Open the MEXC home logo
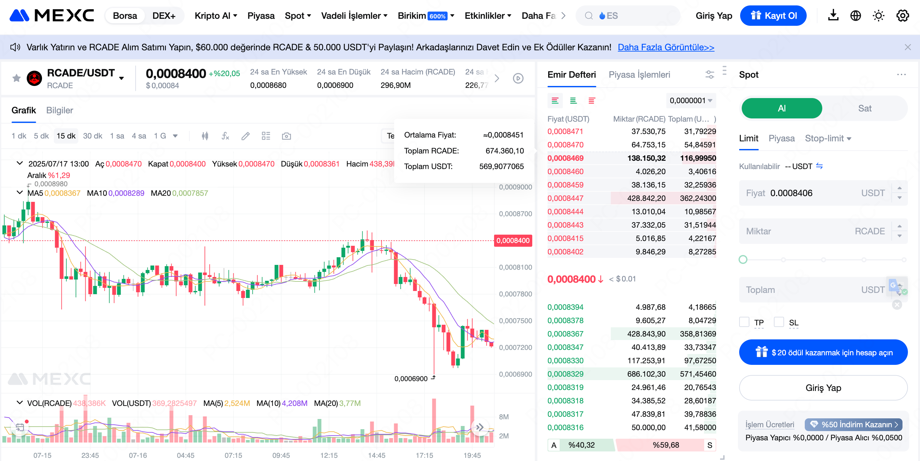 (x=52, y=15)
